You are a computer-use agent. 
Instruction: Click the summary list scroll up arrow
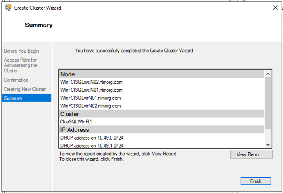(x=268, y=74)
